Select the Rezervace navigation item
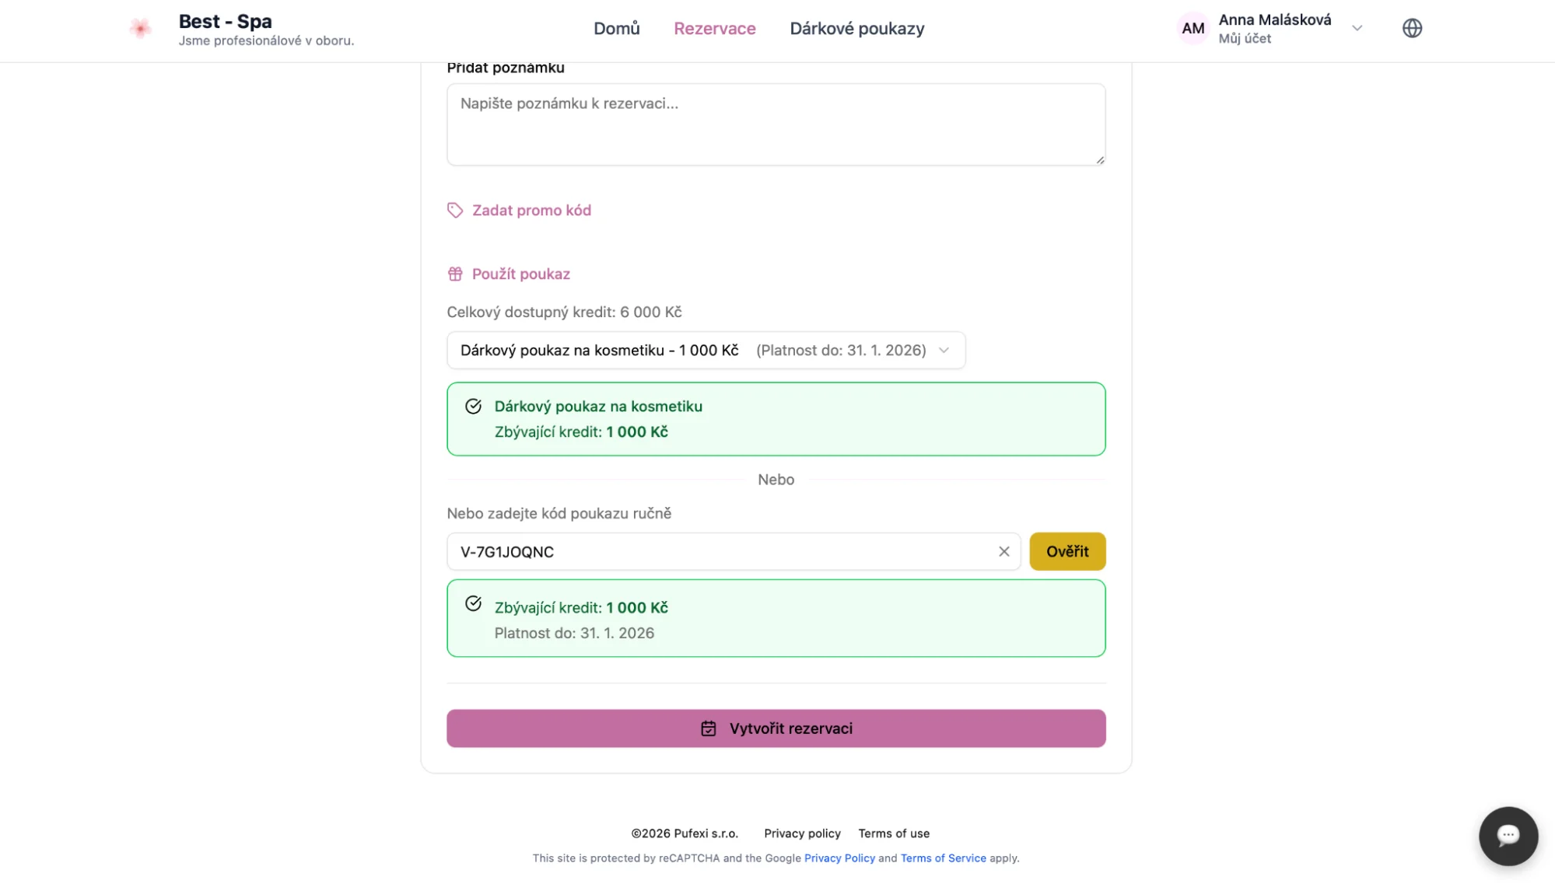 pos(714,29)
